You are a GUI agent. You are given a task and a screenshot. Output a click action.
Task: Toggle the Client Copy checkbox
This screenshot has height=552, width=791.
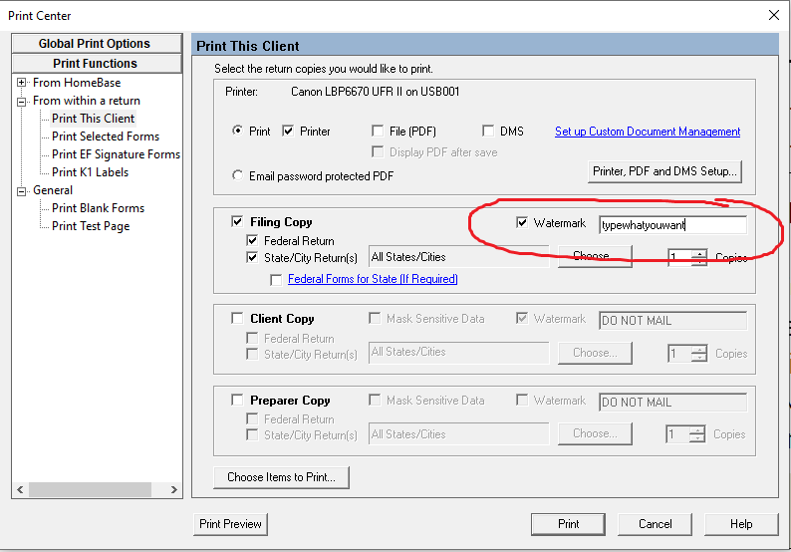pos(237,319)
